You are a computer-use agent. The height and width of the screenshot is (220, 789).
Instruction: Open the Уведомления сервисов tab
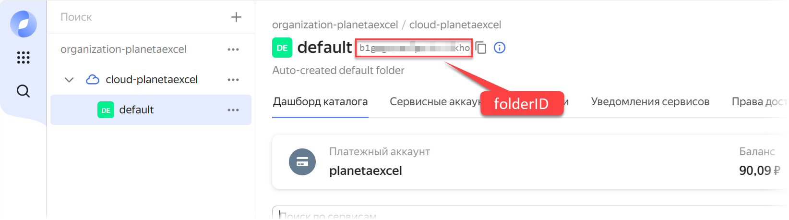(650, 102)
